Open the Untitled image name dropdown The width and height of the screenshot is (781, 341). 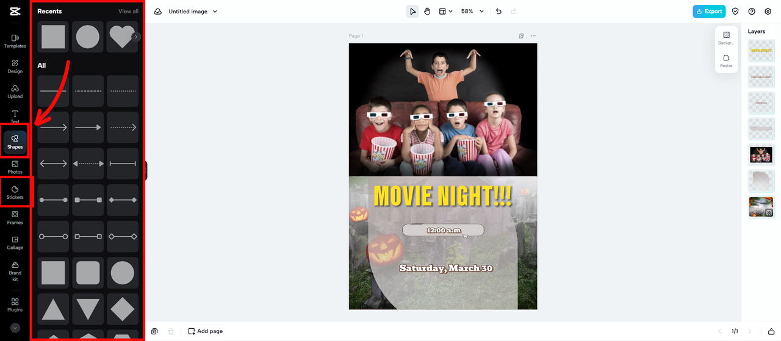[193, 11]
